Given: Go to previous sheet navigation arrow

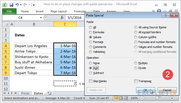Looking at the screenshot, I should 8,93.
